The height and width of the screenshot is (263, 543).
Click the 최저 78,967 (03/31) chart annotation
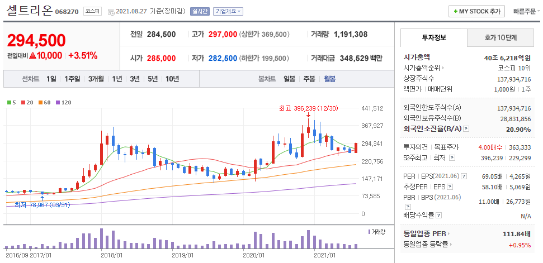[x=43, y=205]
